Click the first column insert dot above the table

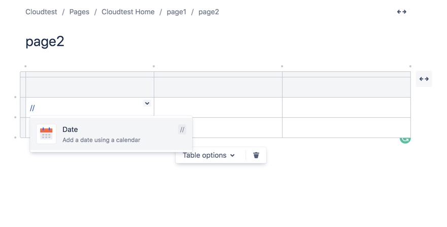[25, 66]
